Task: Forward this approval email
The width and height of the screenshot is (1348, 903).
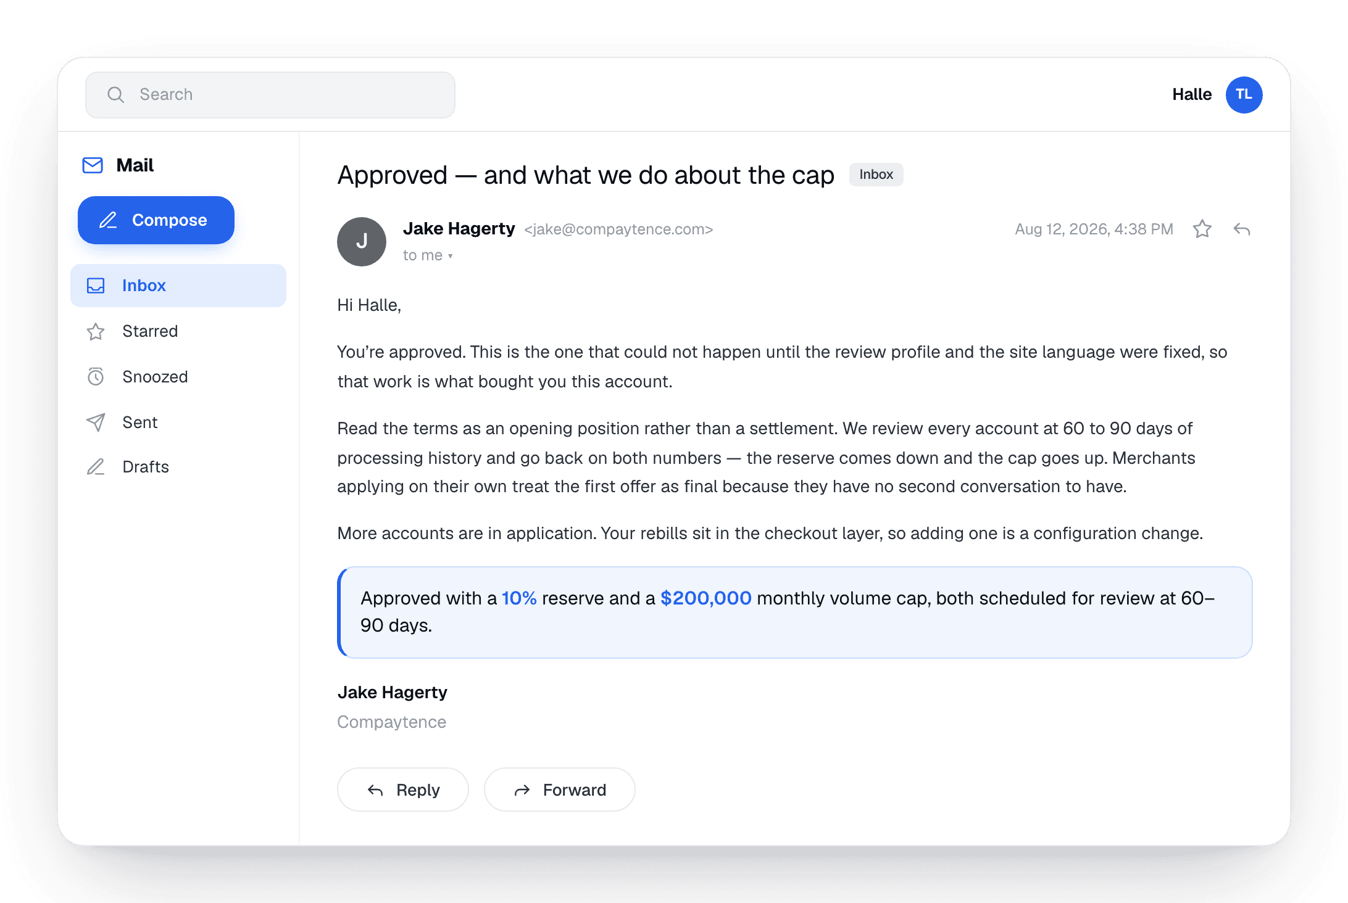Action: (x=560, y=790)
